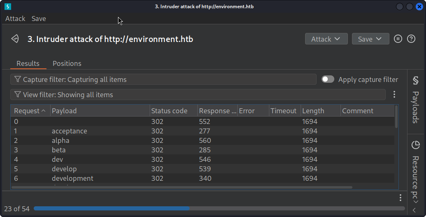Select the row with payload beta

[203, 150]
